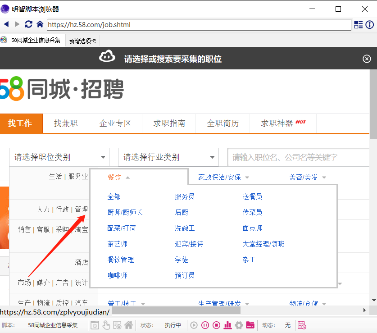Click the gray home icon in status bar
The image size is (377, 333).
tap(129, 325)
